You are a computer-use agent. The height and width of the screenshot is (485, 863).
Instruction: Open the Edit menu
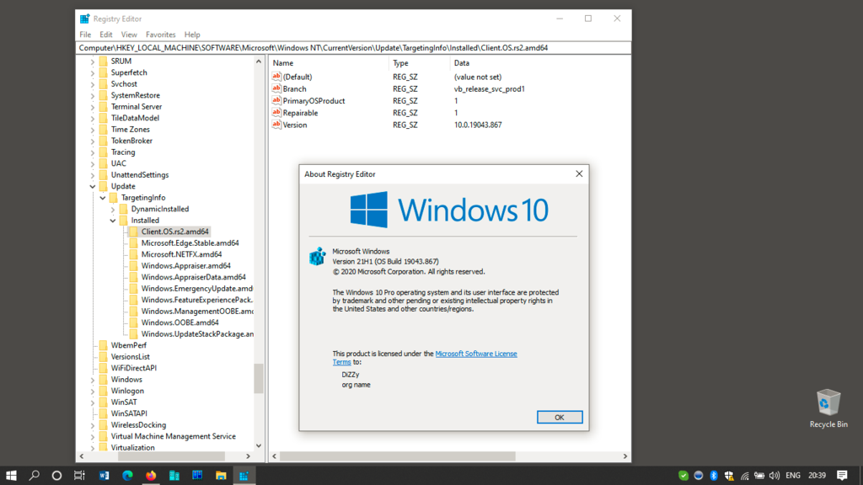[x=105, y=35]
